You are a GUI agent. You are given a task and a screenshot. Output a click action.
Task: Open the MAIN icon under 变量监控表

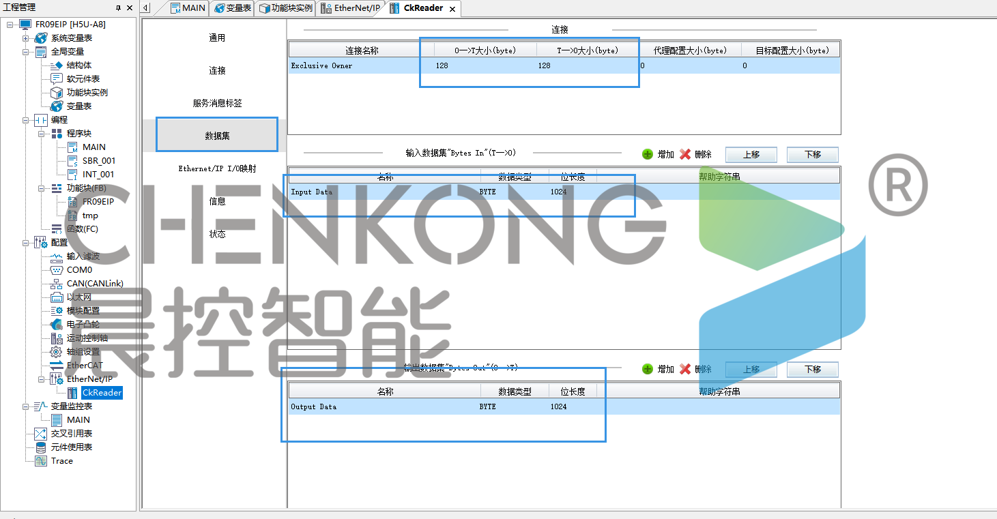click(x=57, y=420)
